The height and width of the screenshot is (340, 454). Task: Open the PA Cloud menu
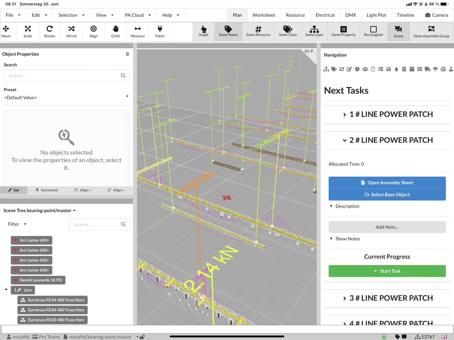click(x=138, y=15)
